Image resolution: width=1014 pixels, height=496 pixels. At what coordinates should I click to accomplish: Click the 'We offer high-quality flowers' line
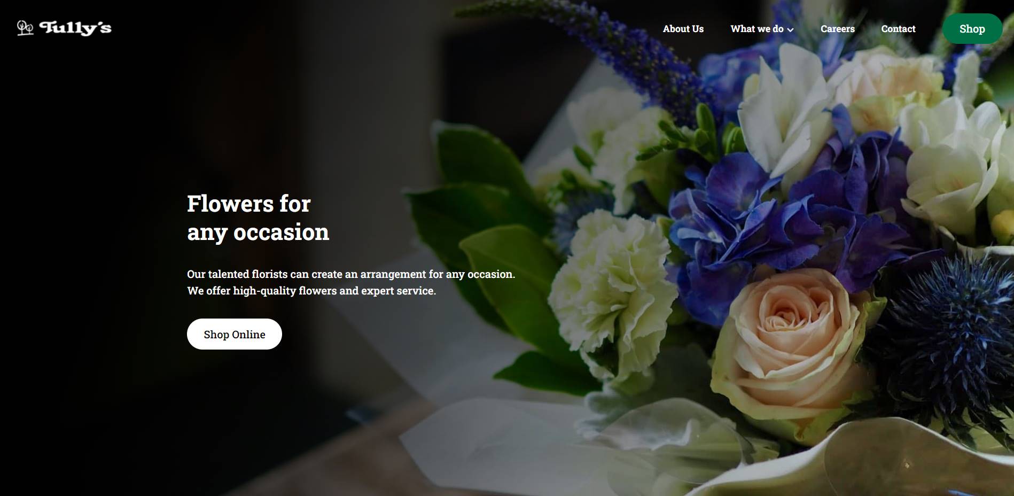tap(311, 291)
